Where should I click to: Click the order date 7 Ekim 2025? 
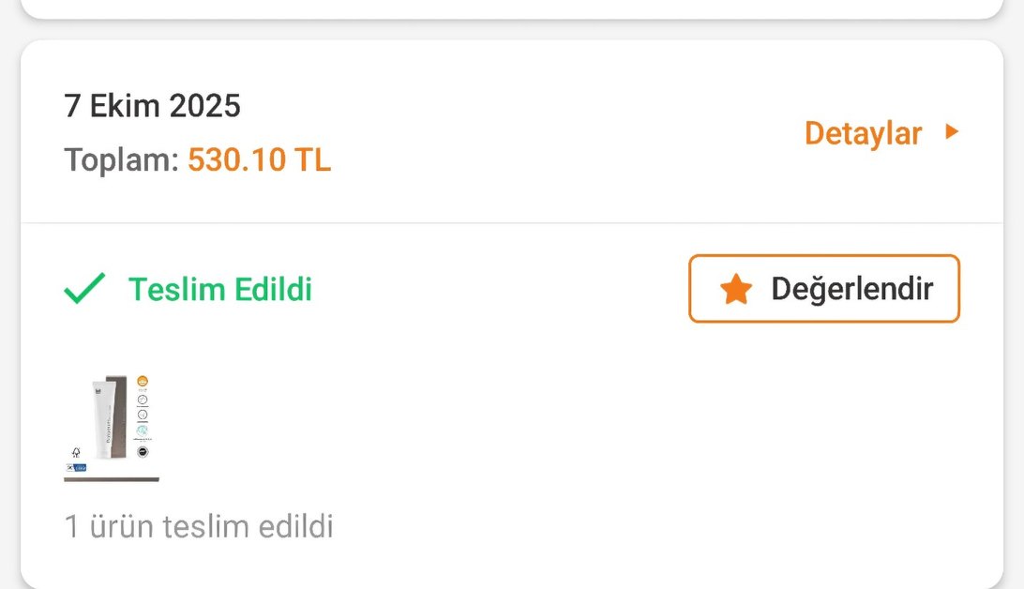[x=152, y=106]
